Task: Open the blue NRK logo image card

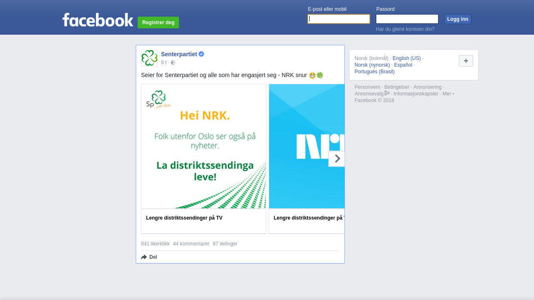Action: pos(307,146)
